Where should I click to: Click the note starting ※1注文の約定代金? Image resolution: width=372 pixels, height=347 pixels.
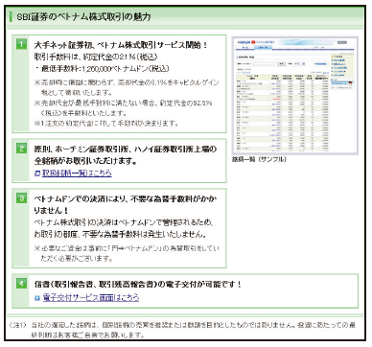coord(106,123)
